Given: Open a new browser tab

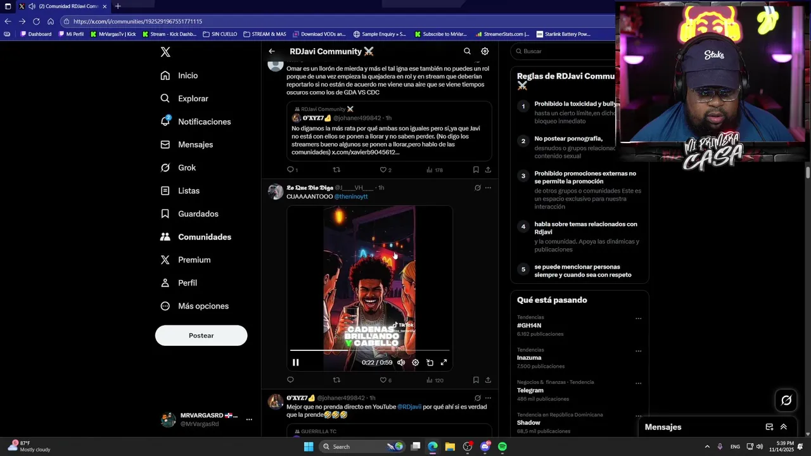Looking at the screenshot, I should [117, 6].
